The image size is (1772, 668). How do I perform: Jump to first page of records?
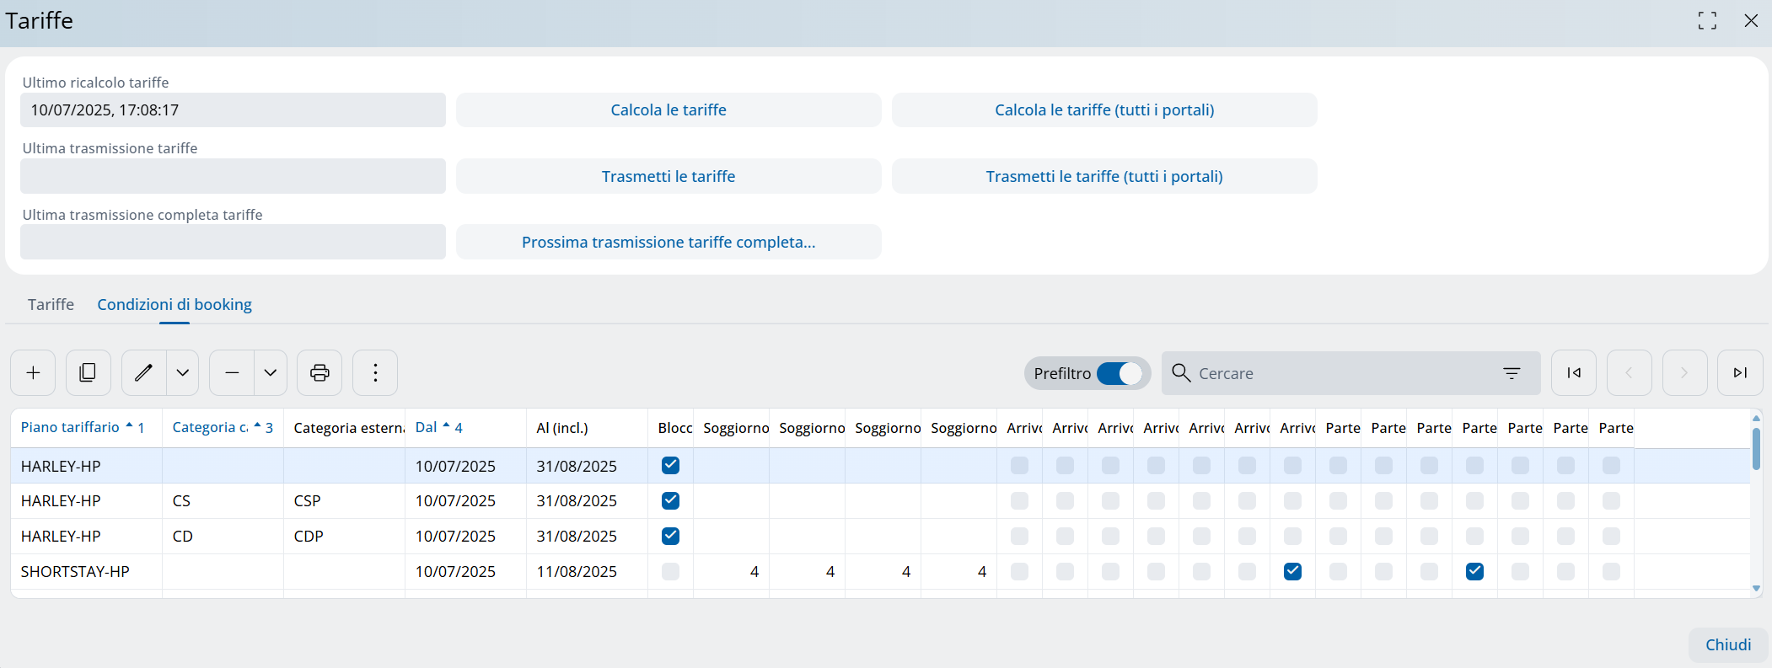click(x=1573, y=372)
